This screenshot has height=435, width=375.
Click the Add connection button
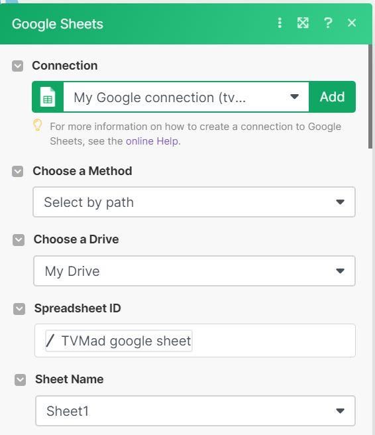pyautogui.click(x=333, y=97)
